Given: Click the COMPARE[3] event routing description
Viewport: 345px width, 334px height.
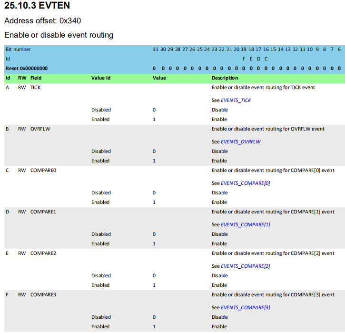Looking at the screenshot, I should pyautogui.click(x=273, y=294).
